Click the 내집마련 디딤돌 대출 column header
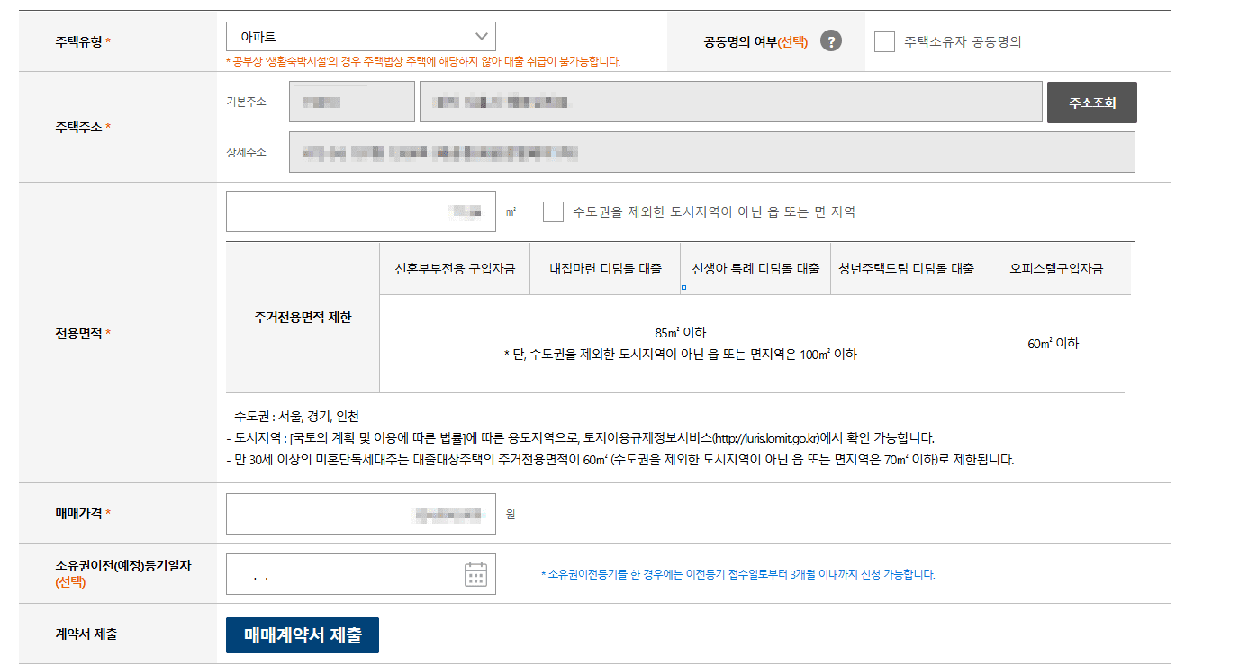1248x665 pixels. [605, 268]
